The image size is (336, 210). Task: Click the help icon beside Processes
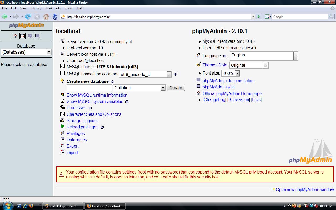[x=90, y=108]
